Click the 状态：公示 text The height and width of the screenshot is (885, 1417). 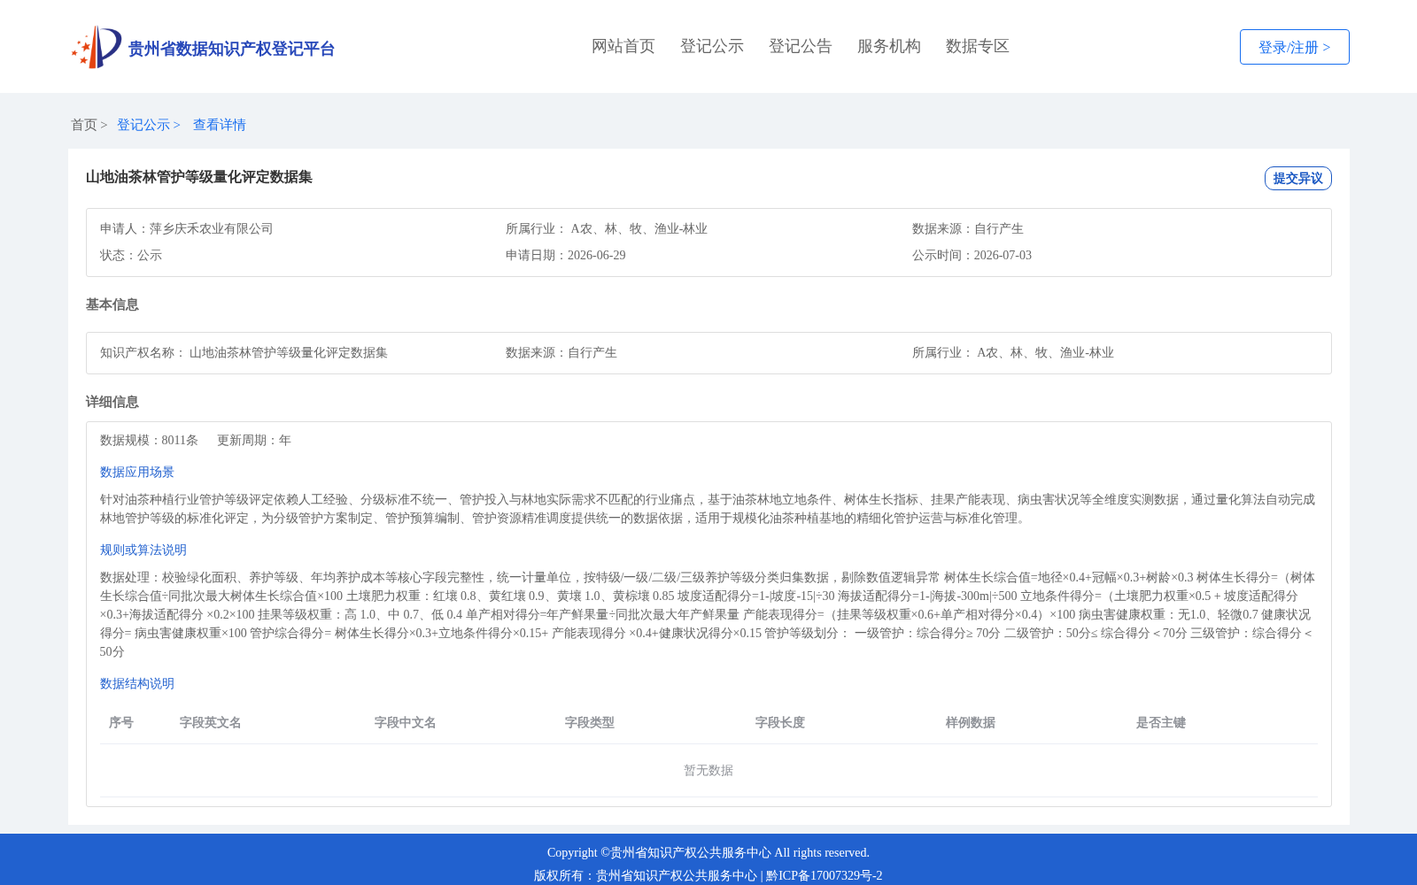pos(131,255)
